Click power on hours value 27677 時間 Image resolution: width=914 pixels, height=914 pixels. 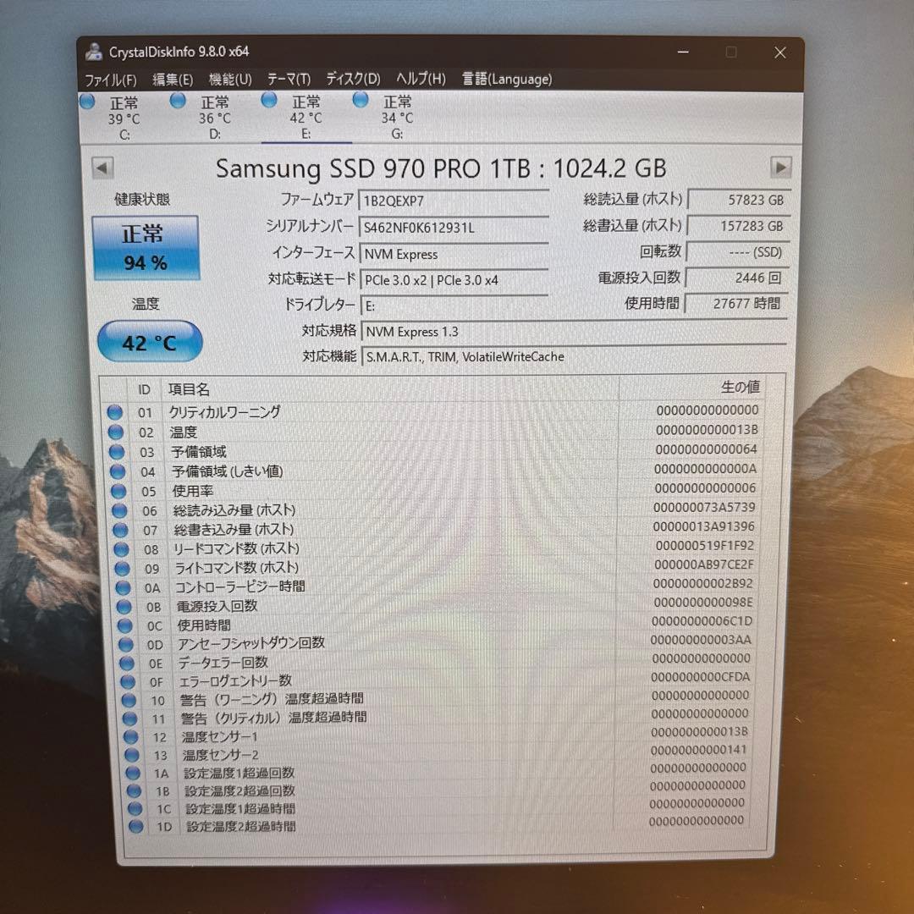click(735, 304)
